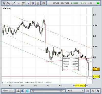Share the chart on Facebook
This screenshot has height=94, width=102.
click(23, 91)
